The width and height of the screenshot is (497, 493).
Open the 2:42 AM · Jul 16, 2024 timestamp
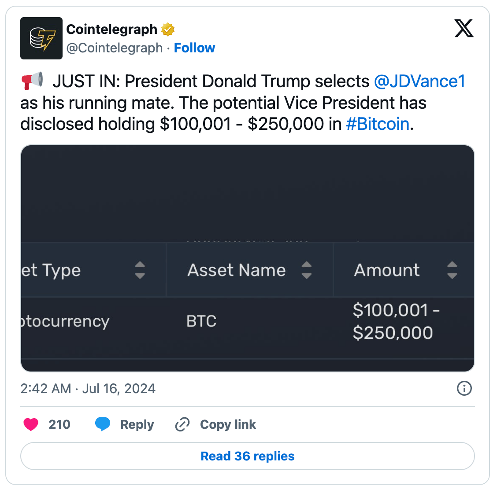(88, 389)
